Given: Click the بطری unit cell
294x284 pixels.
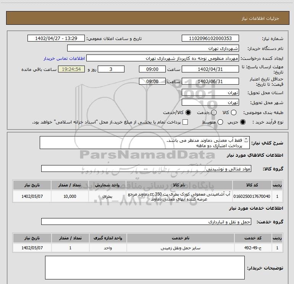Looking at the screenshot, I should click(107, 196).
